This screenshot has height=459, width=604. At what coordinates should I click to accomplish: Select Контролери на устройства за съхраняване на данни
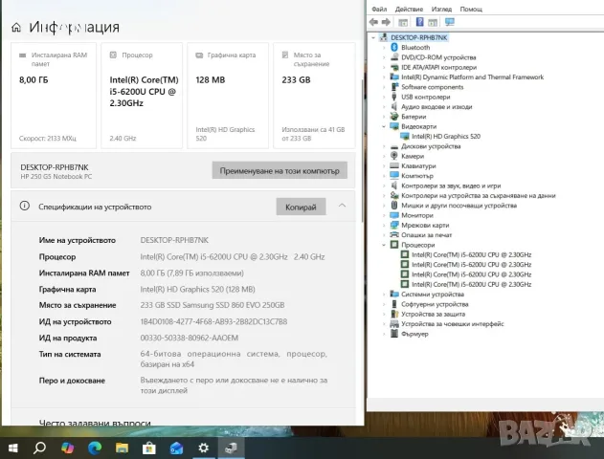click(x=479, y=195)
